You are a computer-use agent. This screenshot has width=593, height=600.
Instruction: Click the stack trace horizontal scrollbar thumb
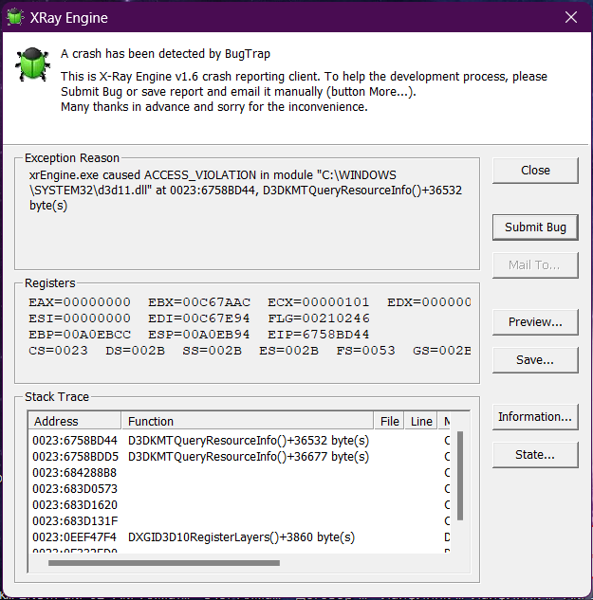point(164,563)
